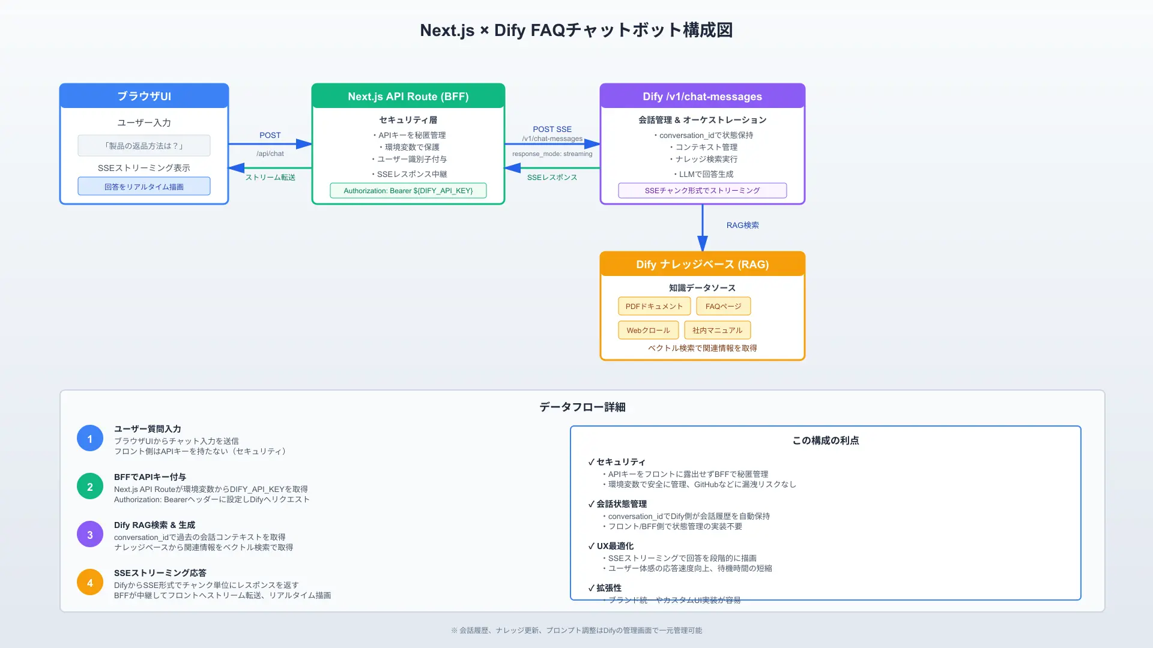The height and width of the screenshot is (648, 1153).
Task: Click the コンテキスト管理 bullet
Action: (703, 148)
